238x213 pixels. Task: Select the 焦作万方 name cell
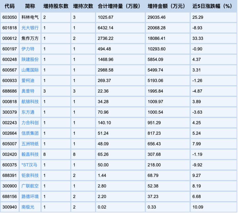click(x=30, y=39)
